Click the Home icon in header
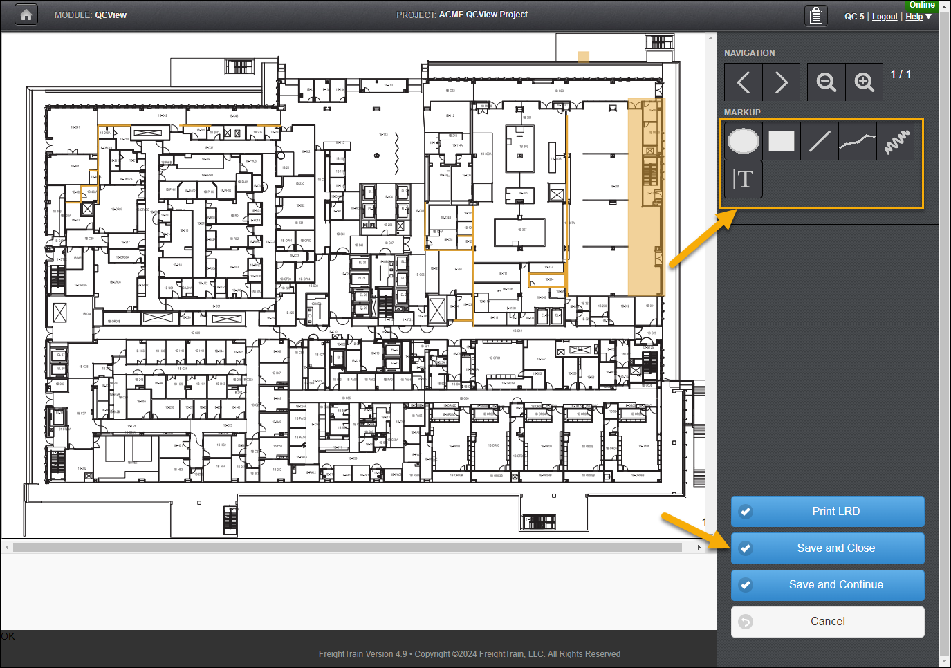 [26, 15]
